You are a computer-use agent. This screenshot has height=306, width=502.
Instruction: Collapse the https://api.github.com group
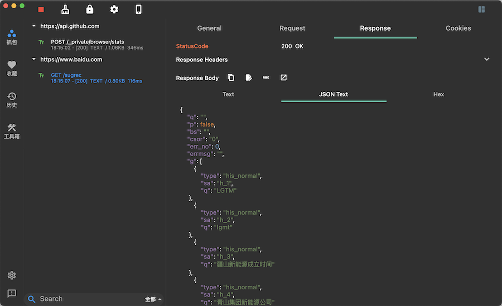click(34, 26)
